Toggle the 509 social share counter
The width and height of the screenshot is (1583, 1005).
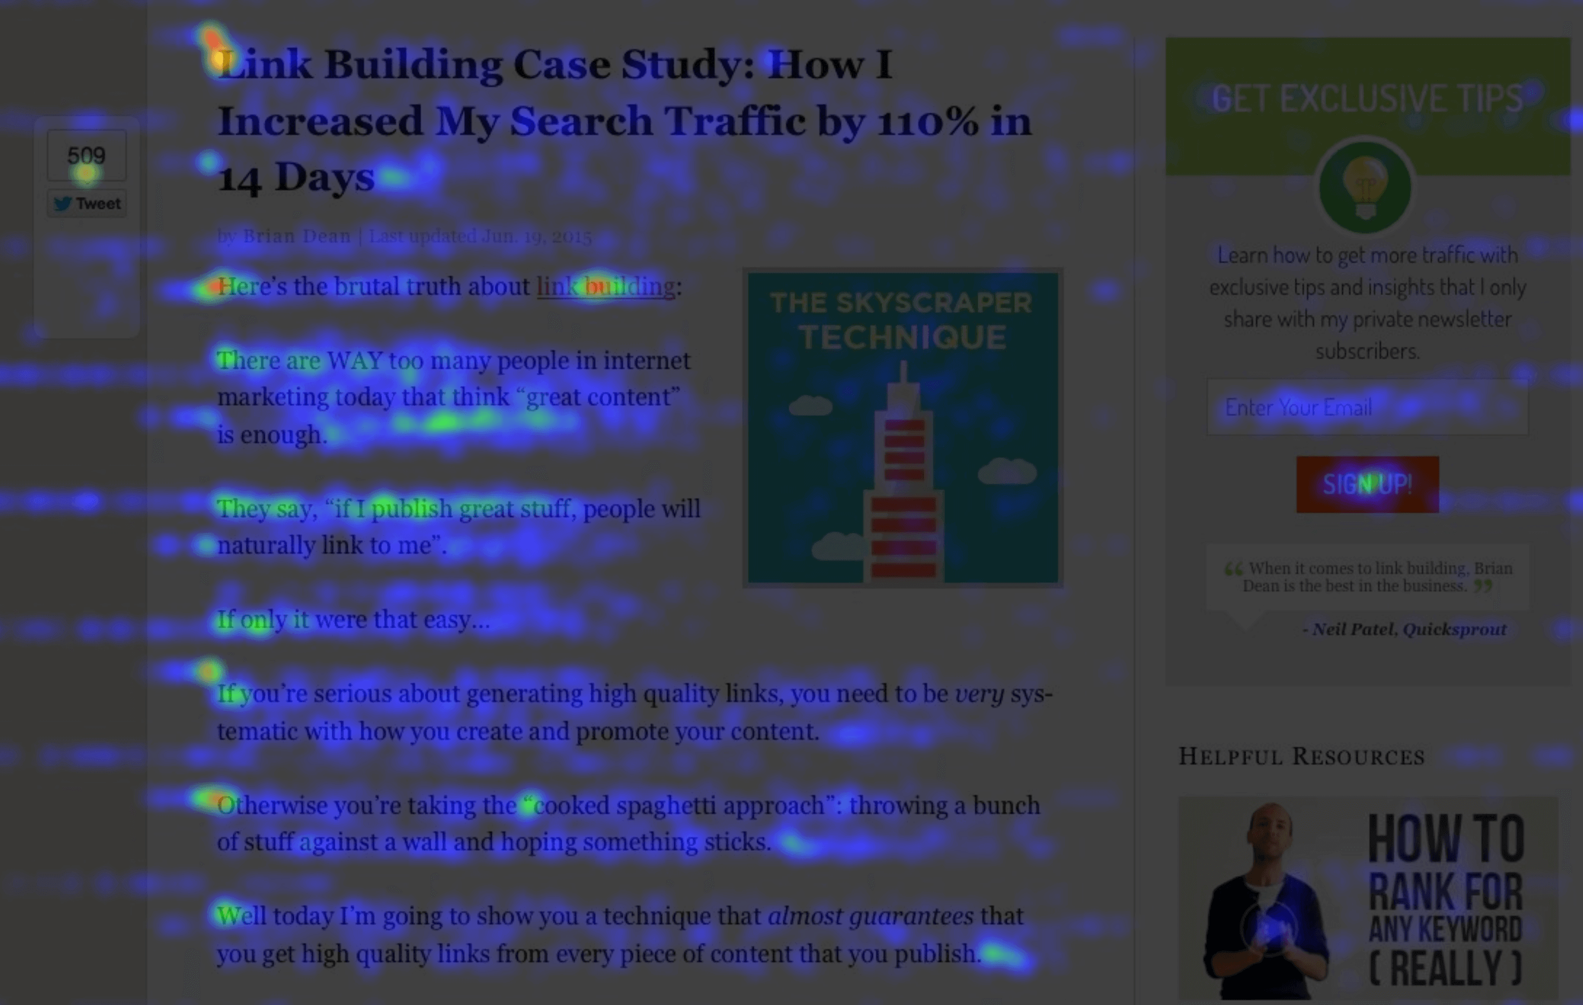pyautogui.click(x=87, y=156)
